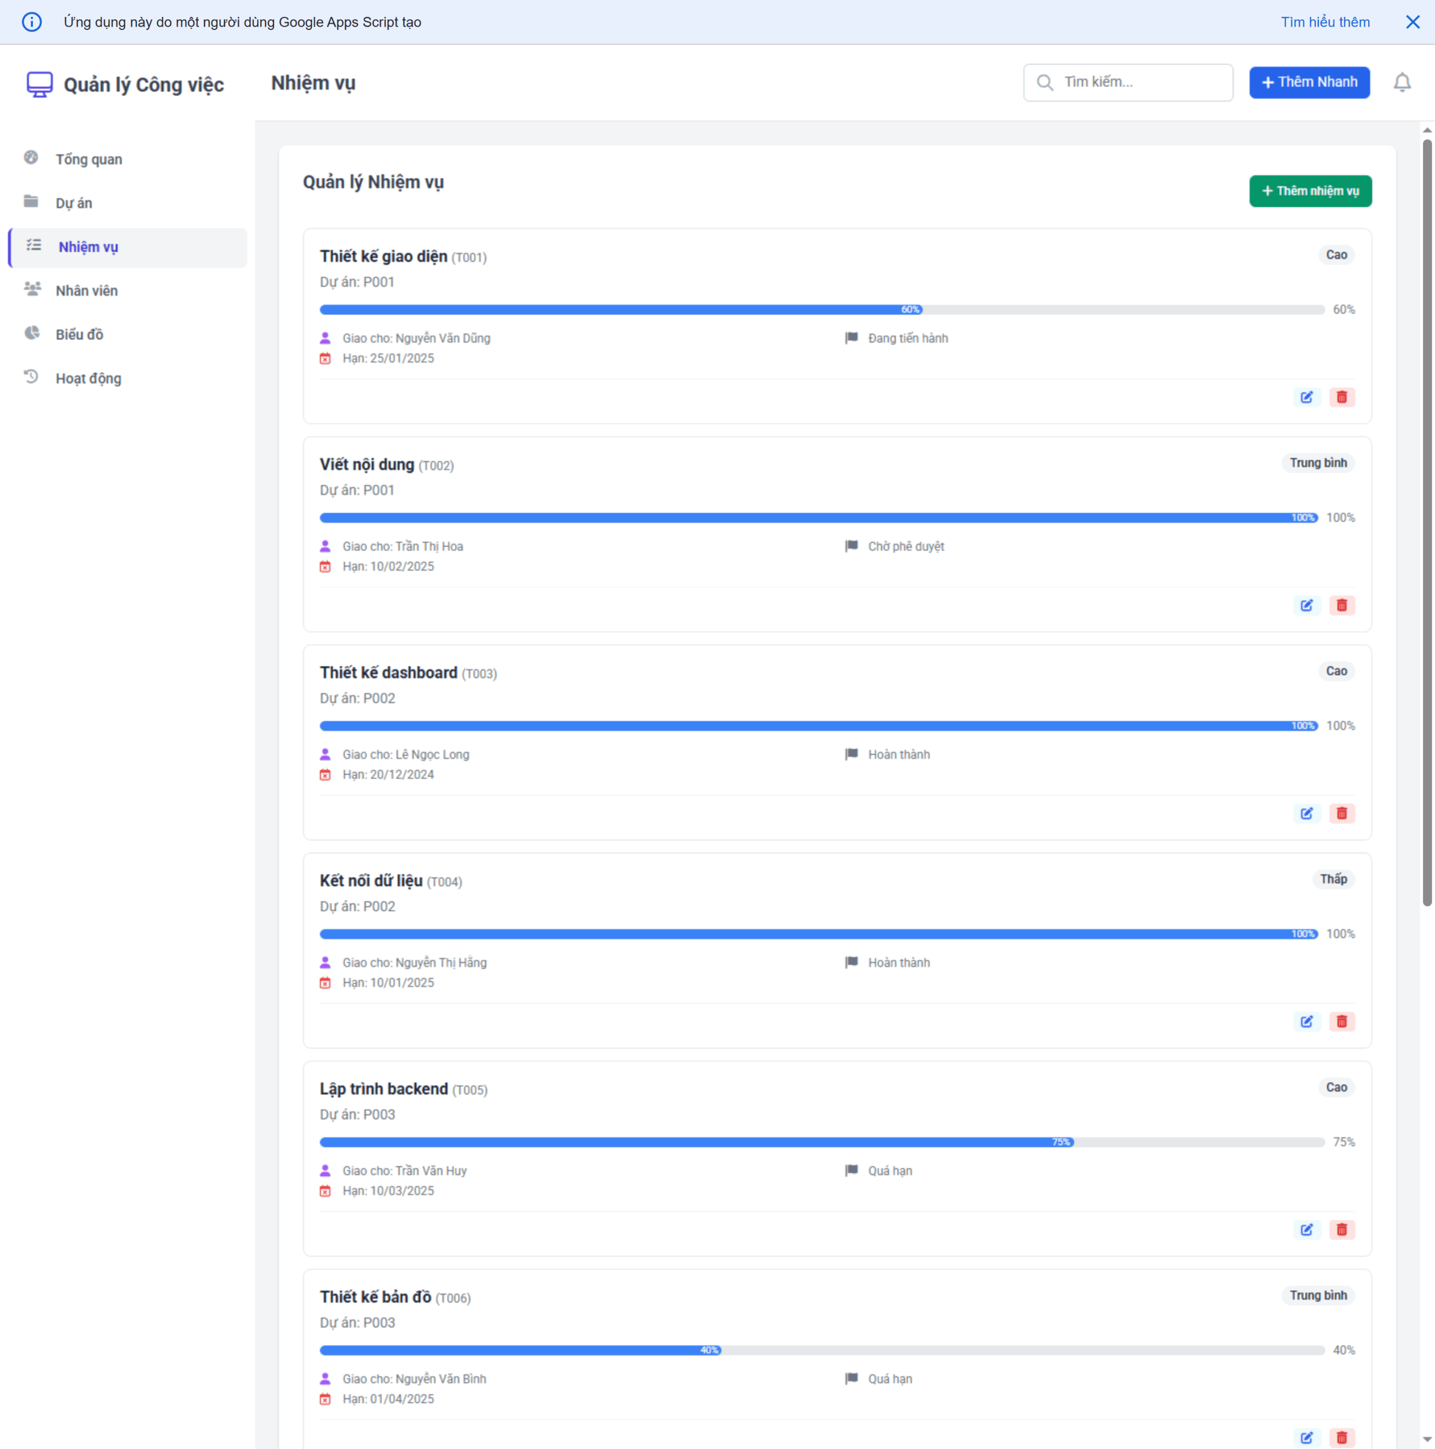Edit the Thiết kế dashboard task

pos(1308,813)
